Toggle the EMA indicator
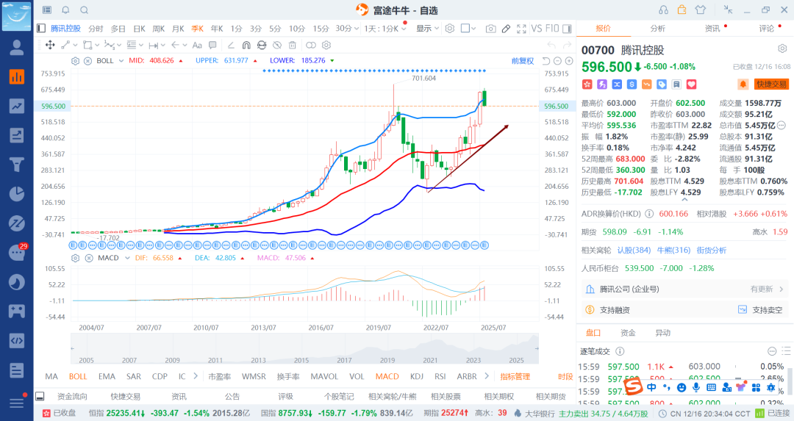The image size is (794, 421). pyautogui.click(x=107, y=376)
